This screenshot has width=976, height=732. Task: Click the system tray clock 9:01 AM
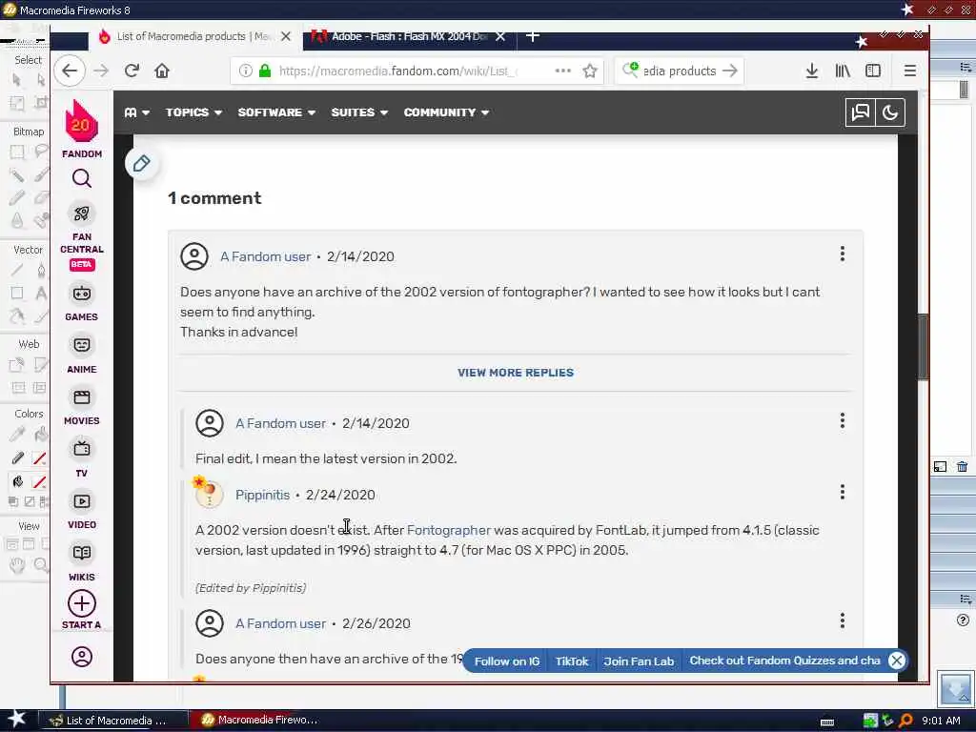pos(941,721)
